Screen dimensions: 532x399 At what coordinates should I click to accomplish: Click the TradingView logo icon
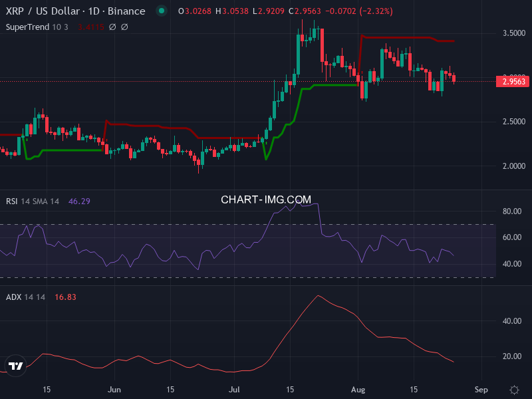tap(15, 366)
